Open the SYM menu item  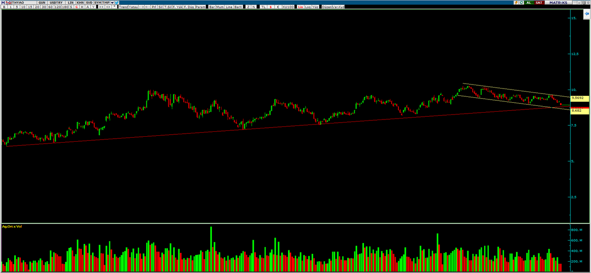(98, 2)
